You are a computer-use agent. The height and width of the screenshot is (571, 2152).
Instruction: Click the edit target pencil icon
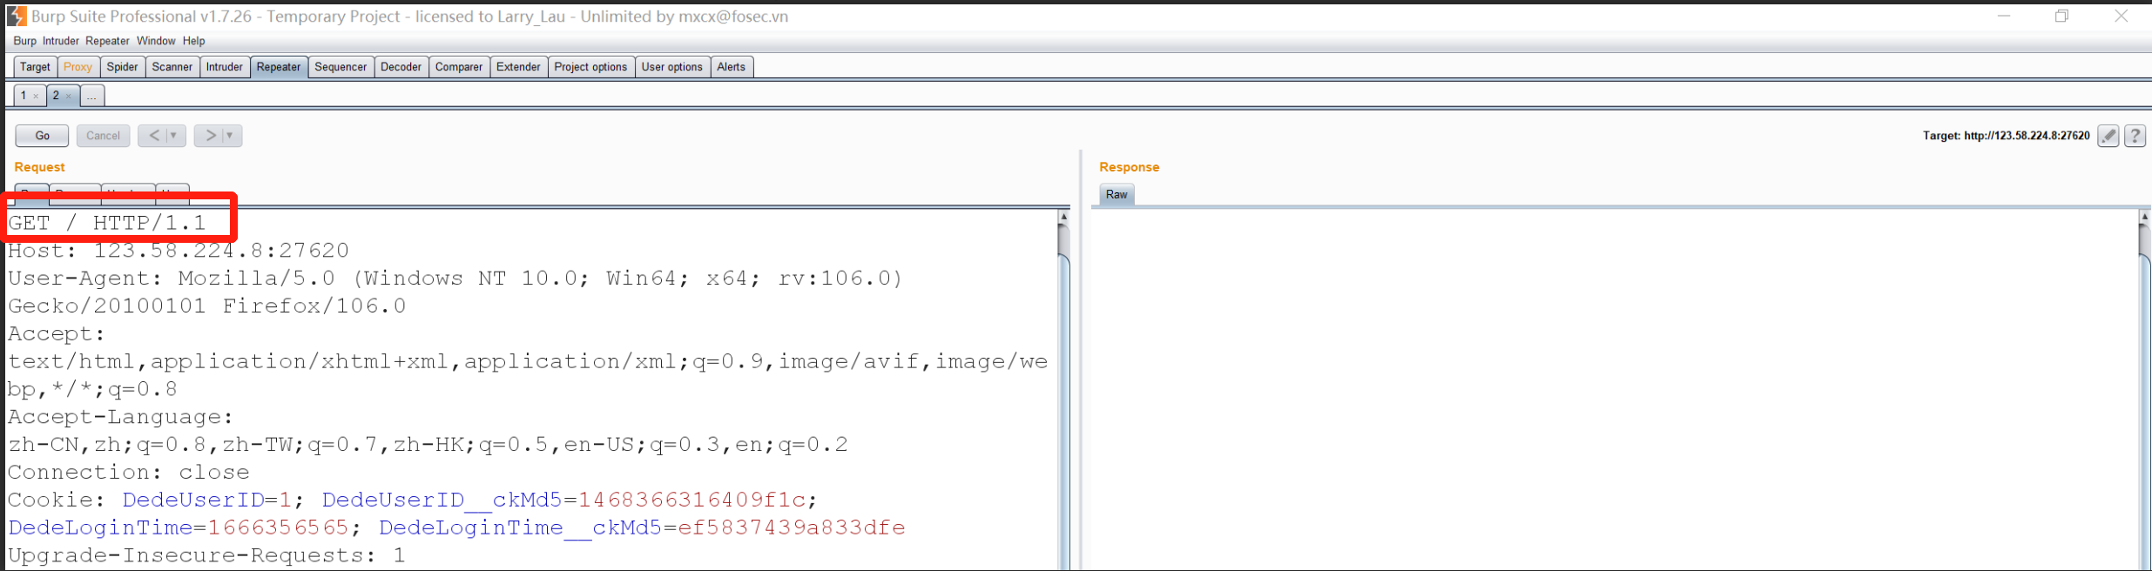point(2108,136)
